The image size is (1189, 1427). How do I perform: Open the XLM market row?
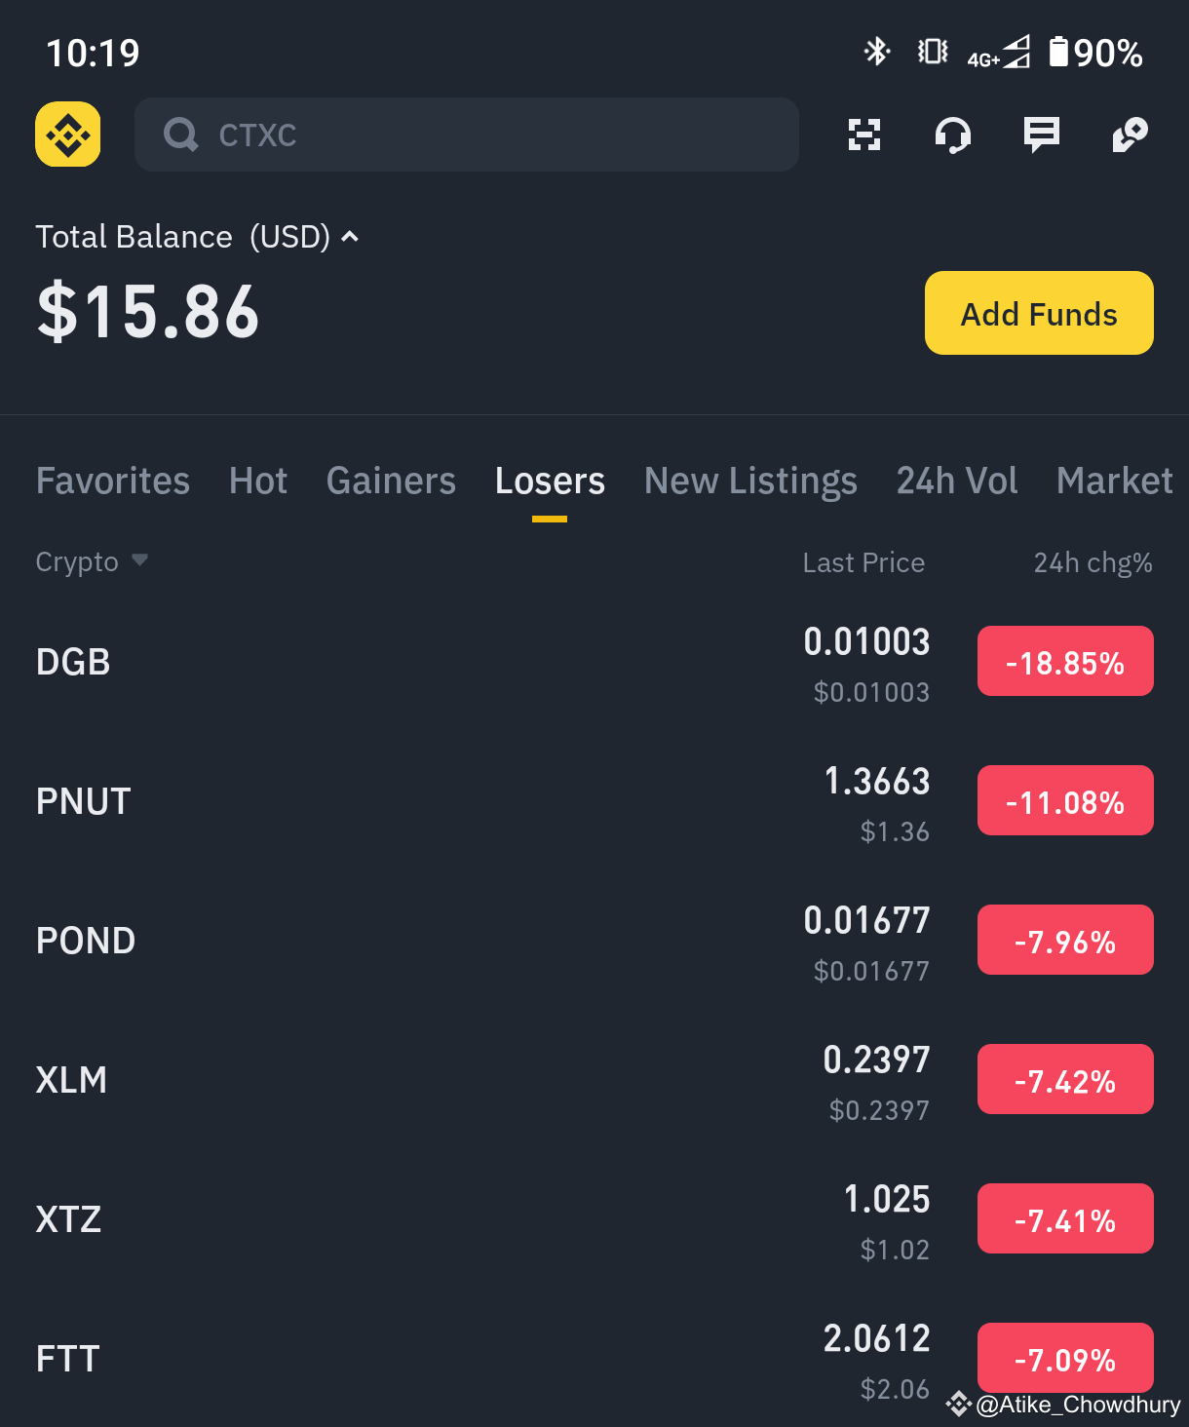pos(594,1080)
